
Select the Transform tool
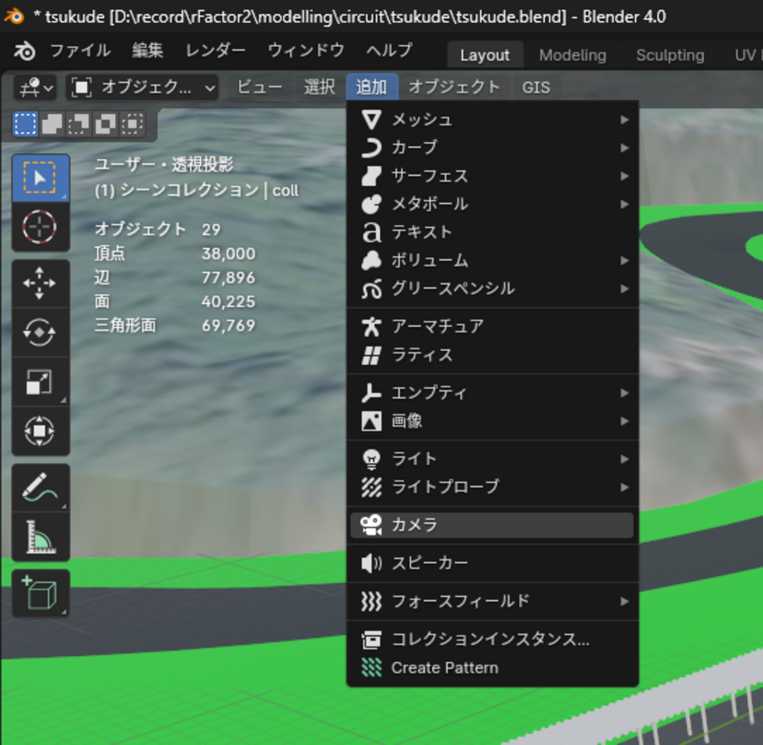coord(40,432)
